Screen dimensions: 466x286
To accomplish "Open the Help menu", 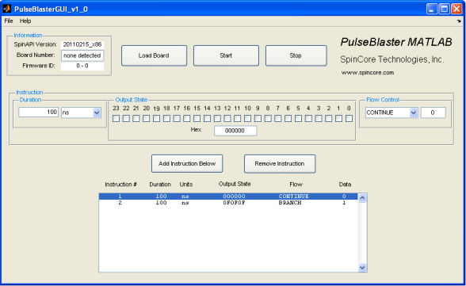I will tap(25, 21).
